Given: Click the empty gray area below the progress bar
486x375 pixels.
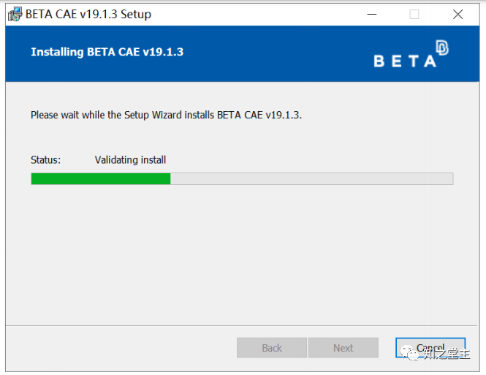Looking at the screenshot, I should coord(242,254).
